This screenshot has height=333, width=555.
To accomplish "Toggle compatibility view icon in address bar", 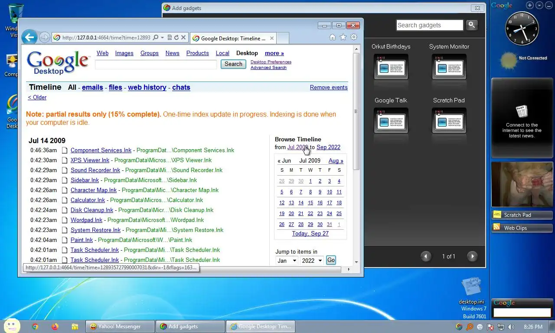I will tap(170, 38).
